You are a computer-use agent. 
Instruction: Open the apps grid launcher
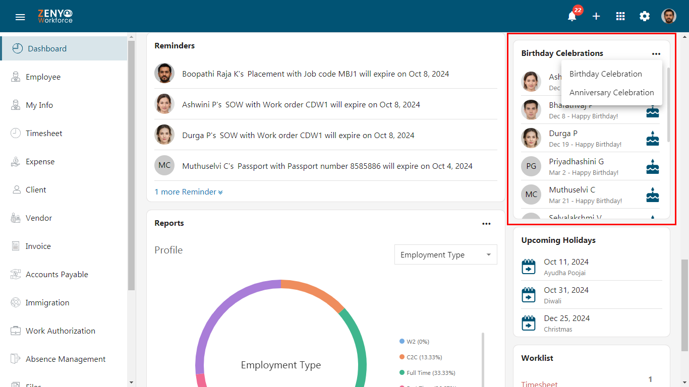click(x=620, y=16)
